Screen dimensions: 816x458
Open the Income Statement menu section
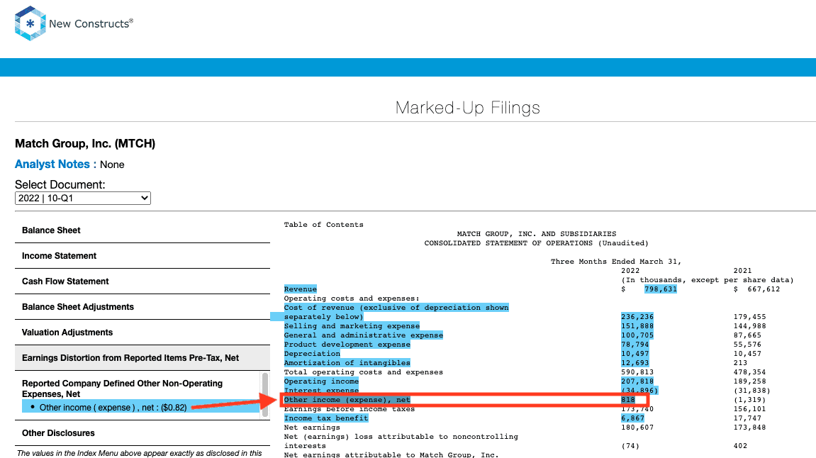pyautogui.click(x=142, y=256)
